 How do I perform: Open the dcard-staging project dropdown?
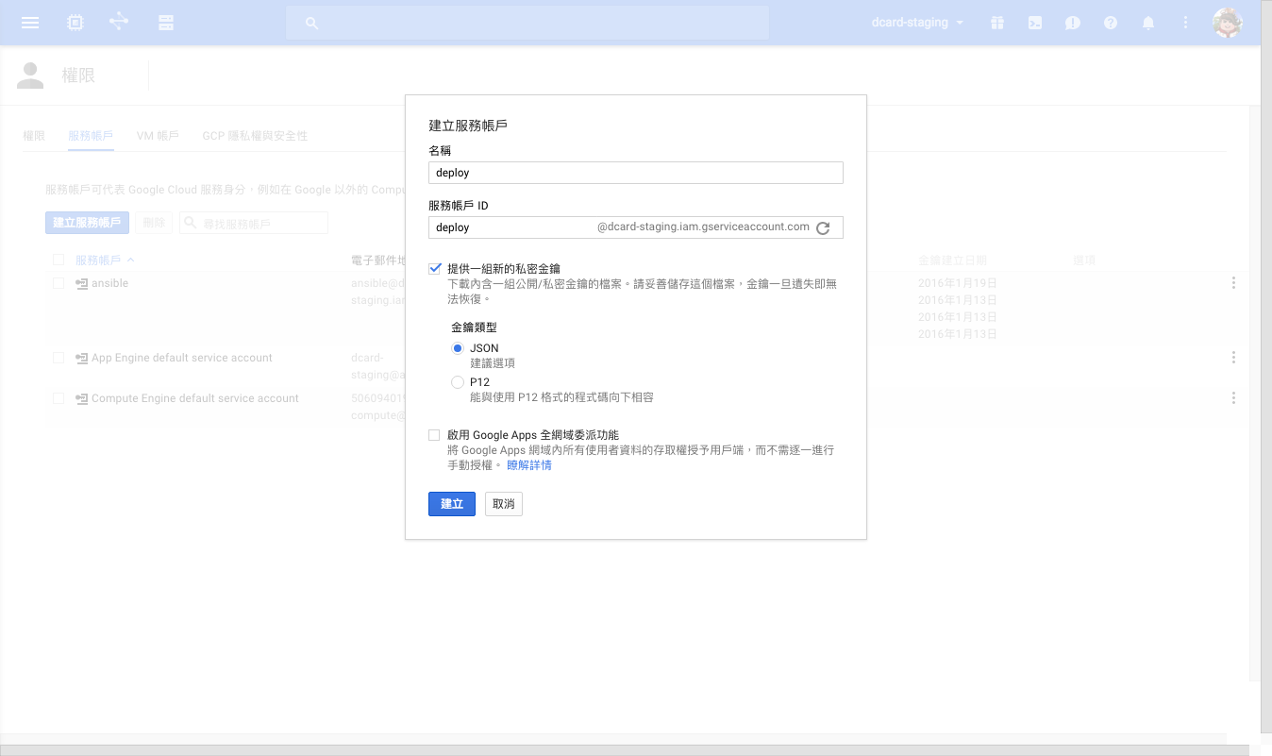coord(917,23)
